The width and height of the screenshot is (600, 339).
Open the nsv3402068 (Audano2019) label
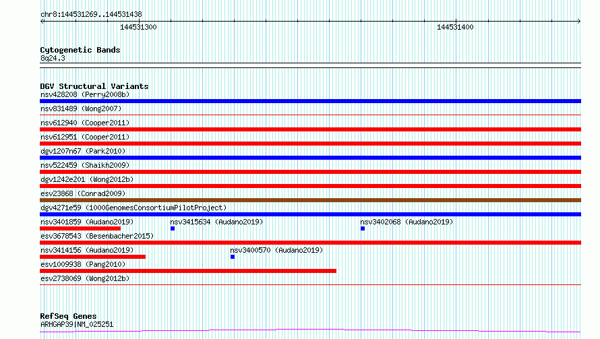point(407,222)
